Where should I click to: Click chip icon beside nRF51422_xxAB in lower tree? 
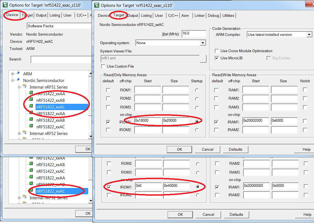coord(31,164)
